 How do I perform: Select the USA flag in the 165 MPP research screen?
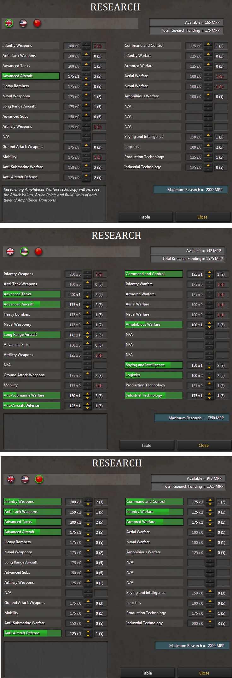pos(23,23)
